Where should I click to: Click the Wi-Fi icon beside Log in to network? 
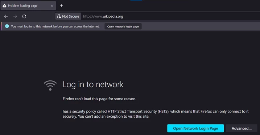(50, 85)
